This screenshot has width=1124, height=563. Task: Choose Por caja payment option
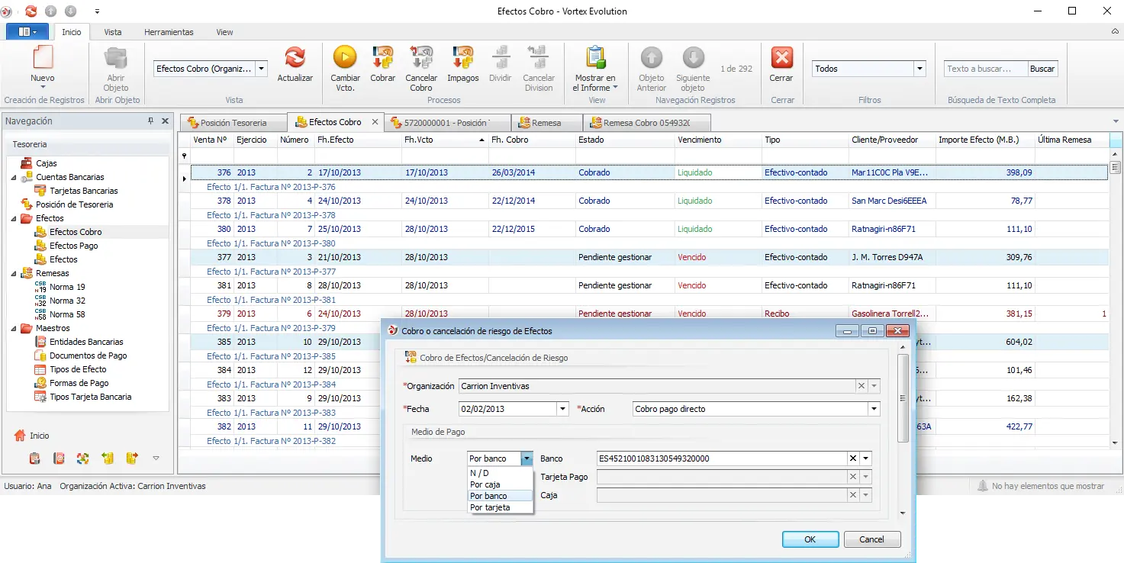[x=500, y=484]
